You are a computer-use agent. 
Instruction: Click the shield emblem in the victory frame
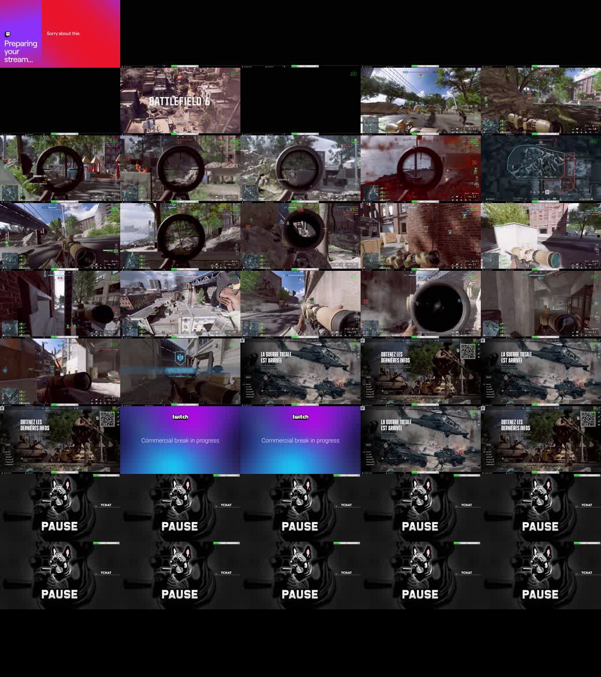[180, 358]
